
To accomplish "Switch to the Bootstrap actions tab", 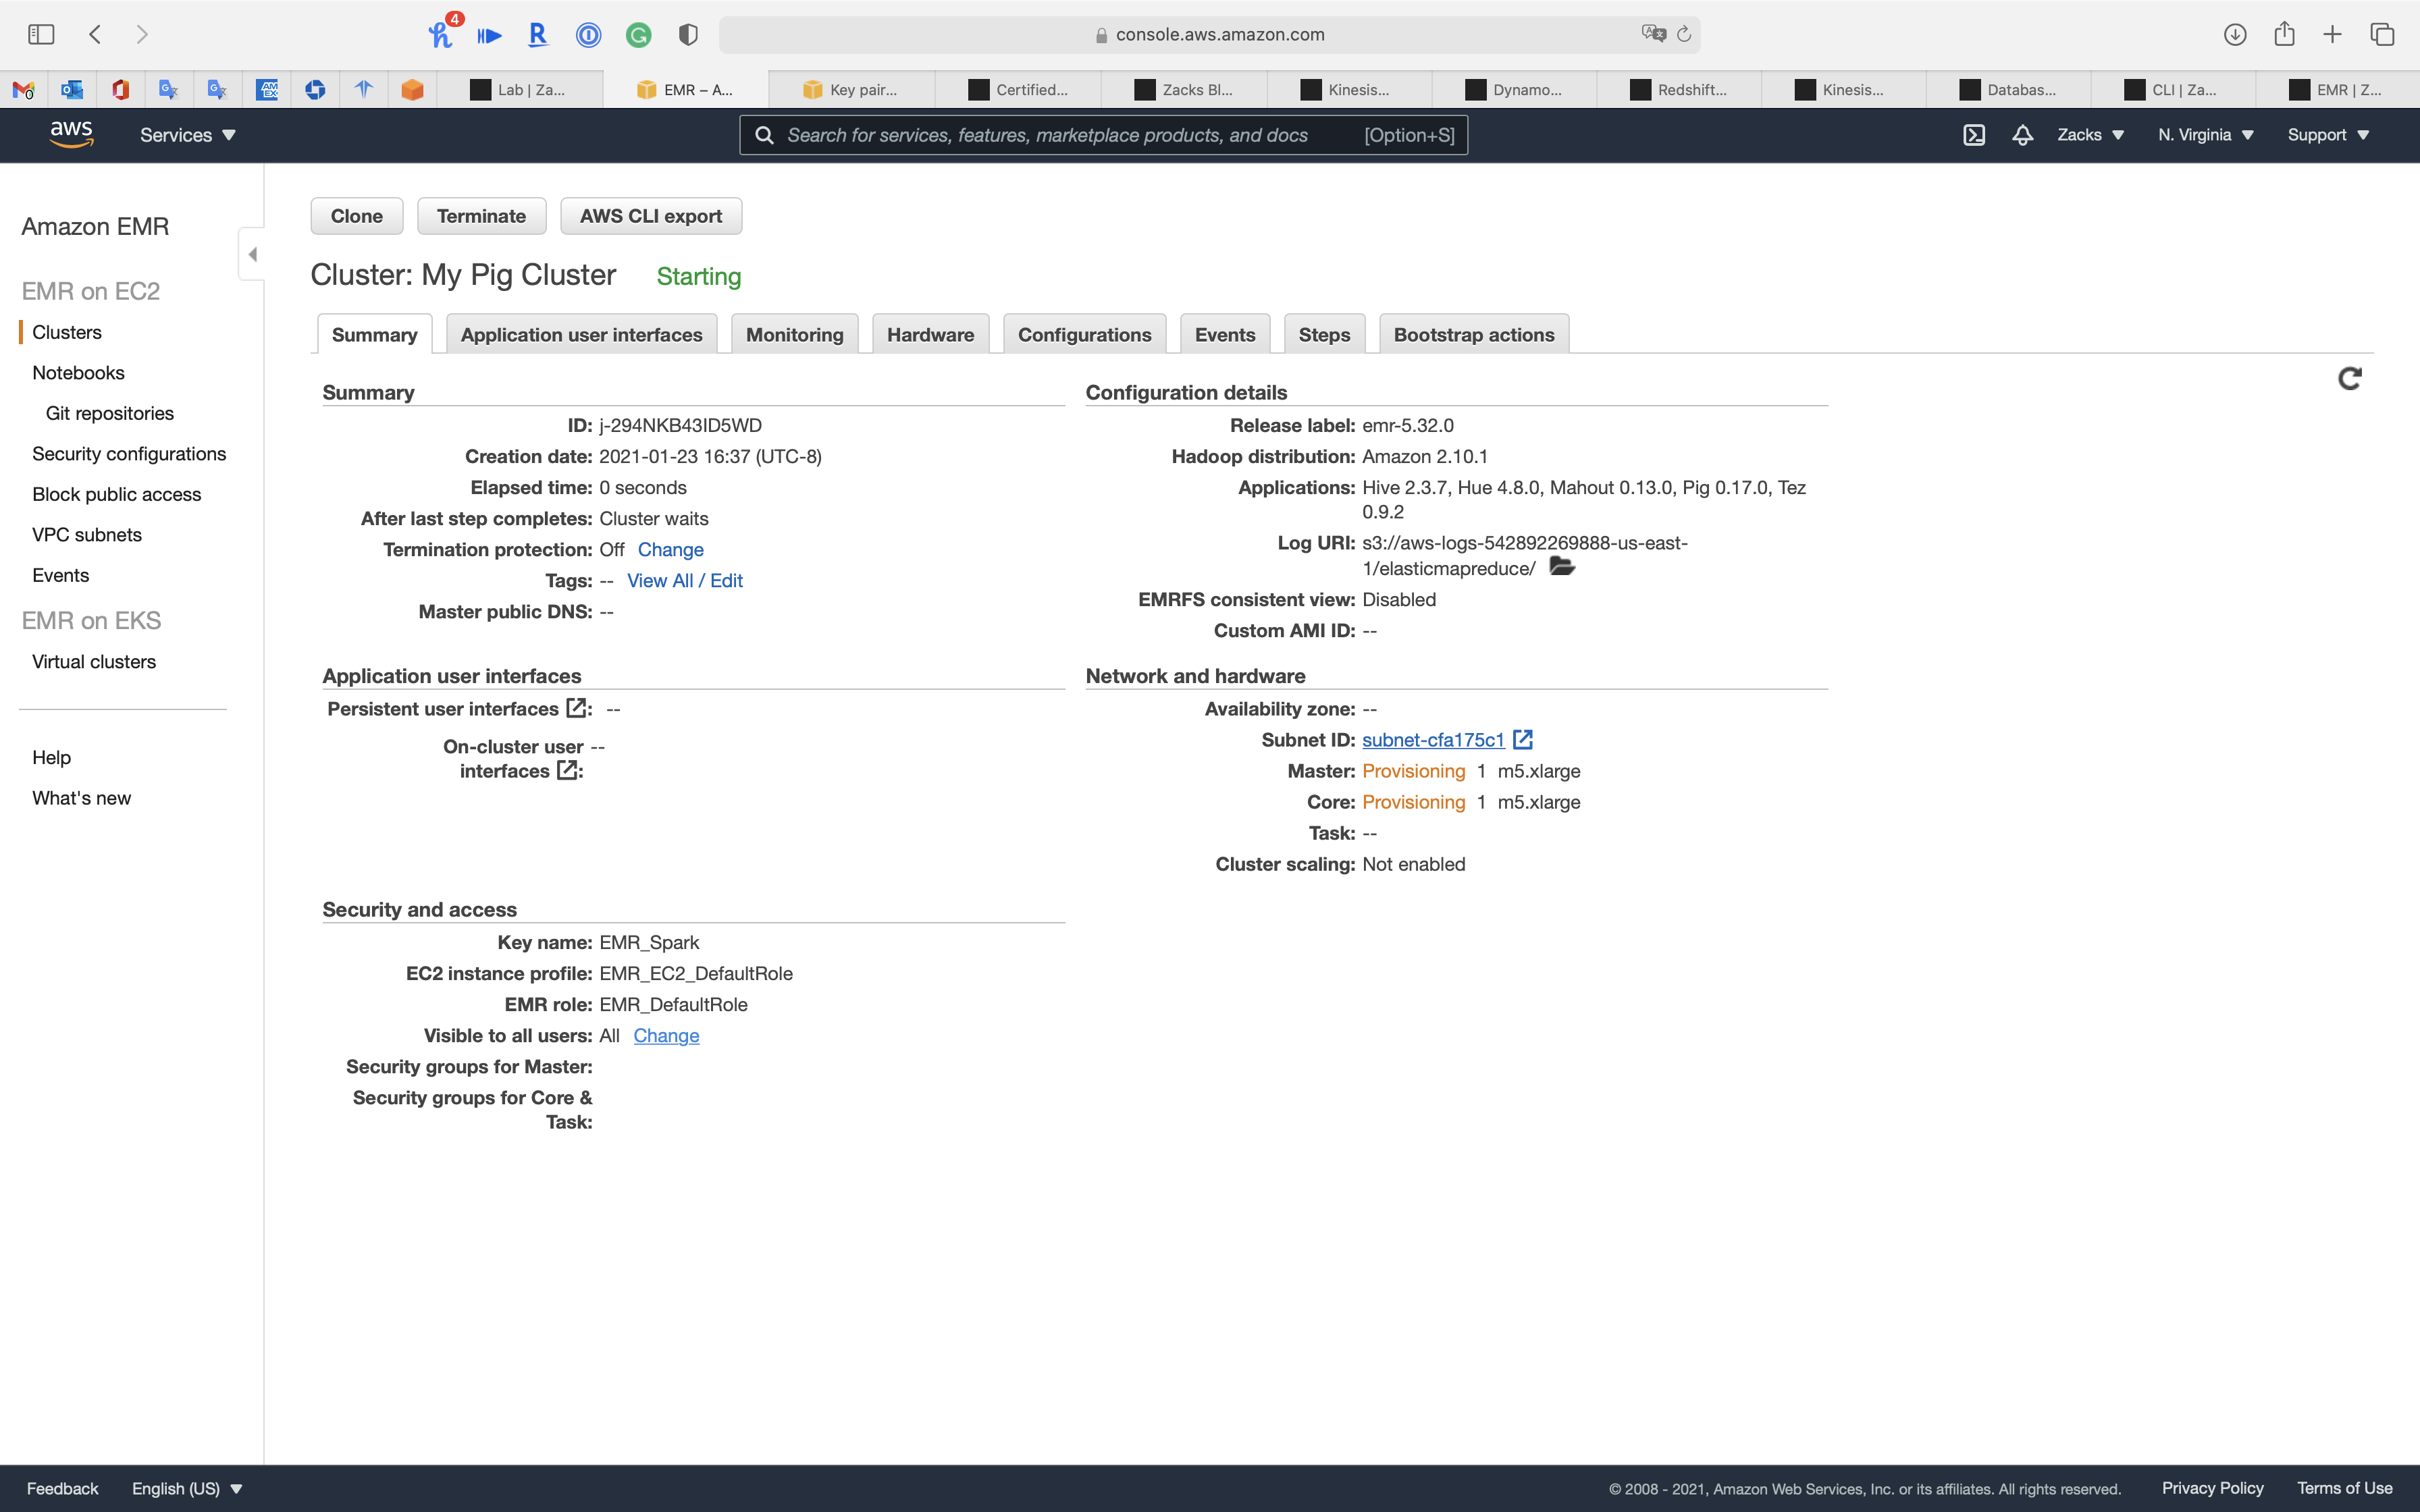I will (x=1473, y=335).
